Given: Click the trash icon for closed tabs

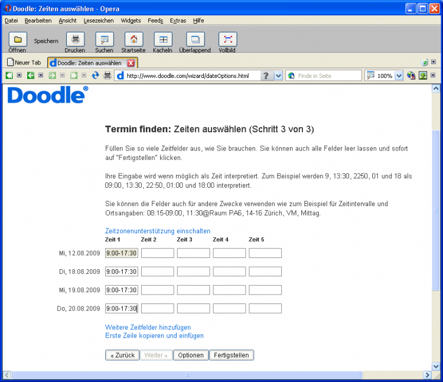Looking at the screenshot, I should tap(424, 63).
